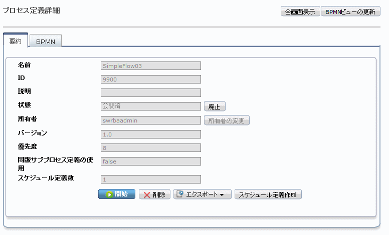Select the 要約 tab
This screenshot has width=389, height=235.
(x=16, y=41)
